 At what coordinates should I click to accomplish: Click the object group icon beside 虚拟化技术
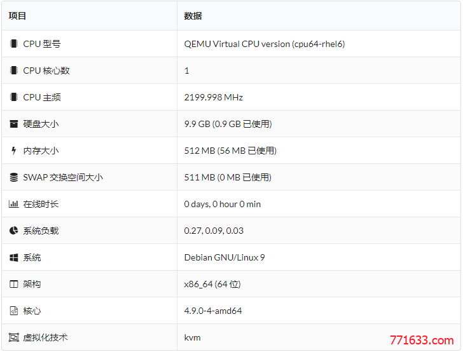(13, 337)
